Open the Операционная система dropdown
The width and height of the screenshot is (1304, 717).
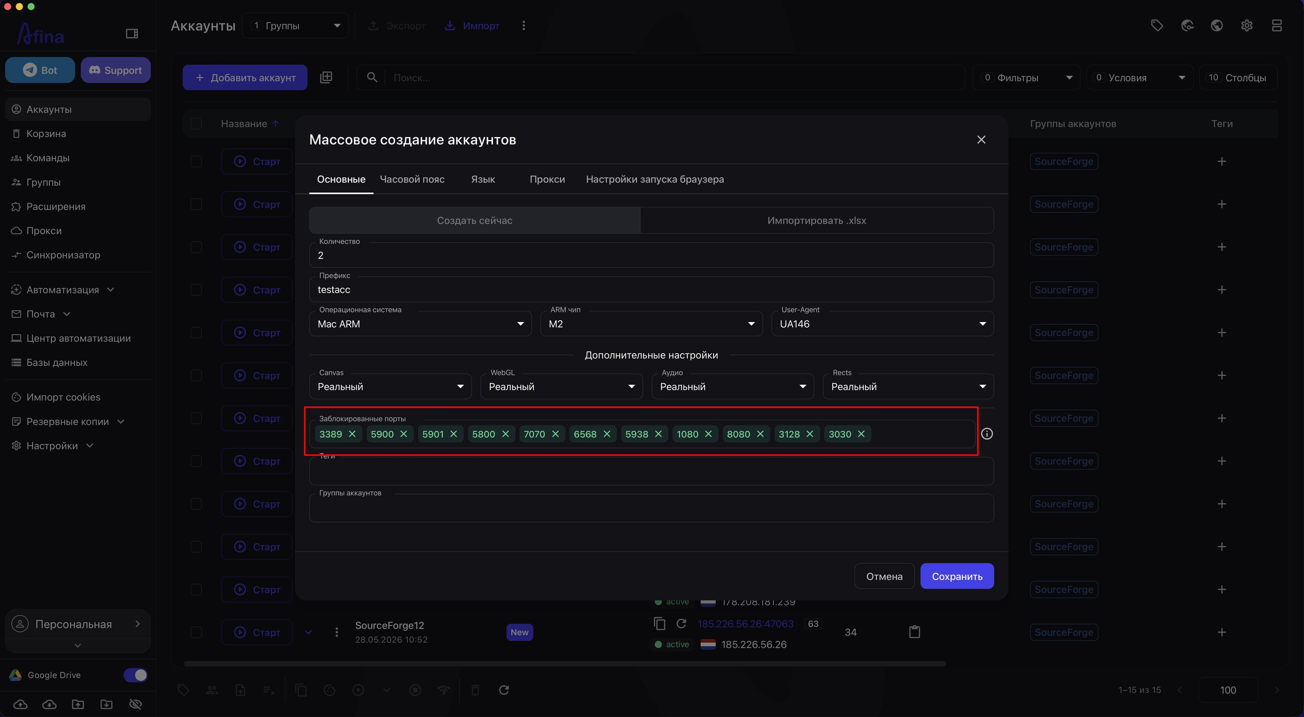tap(420, 324)
